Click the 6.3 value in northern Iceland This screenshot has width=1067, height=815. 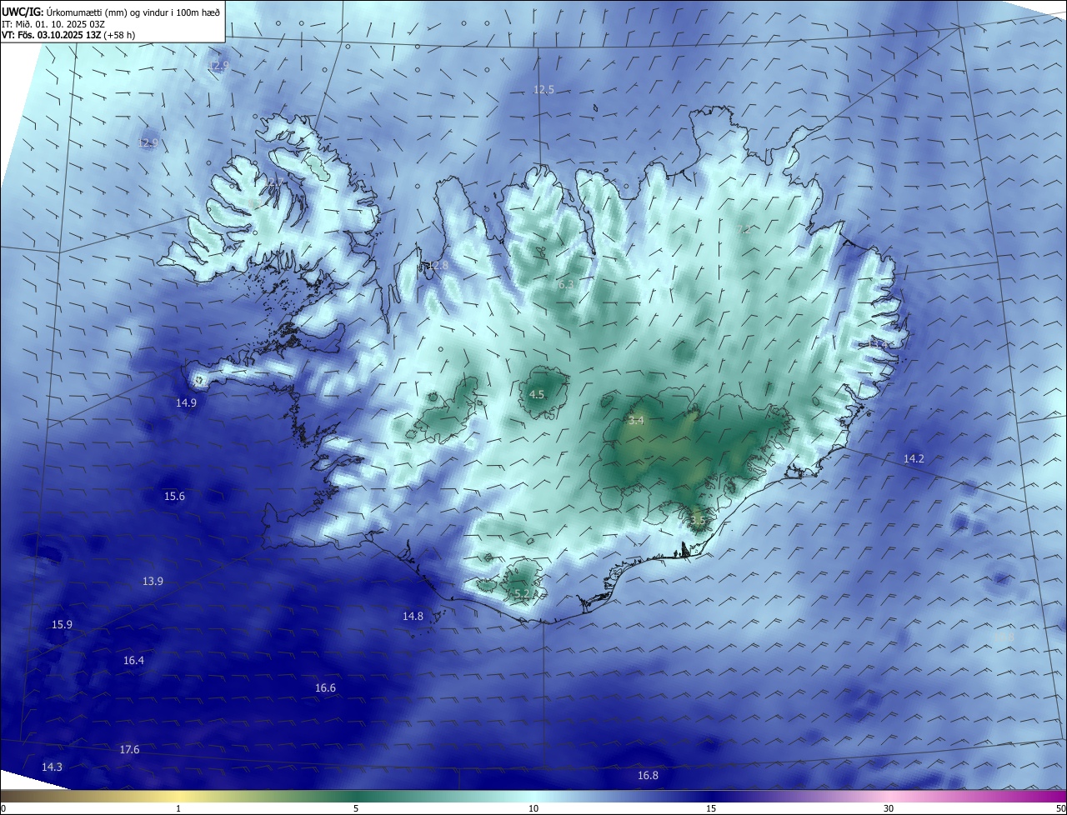click(566, 285)
